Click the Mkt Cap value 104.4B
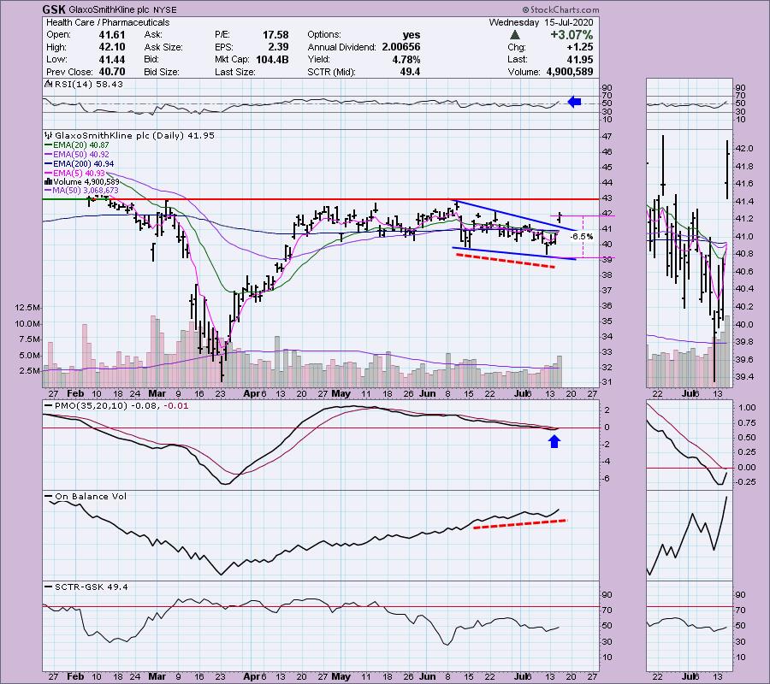 tap(272, 59)
